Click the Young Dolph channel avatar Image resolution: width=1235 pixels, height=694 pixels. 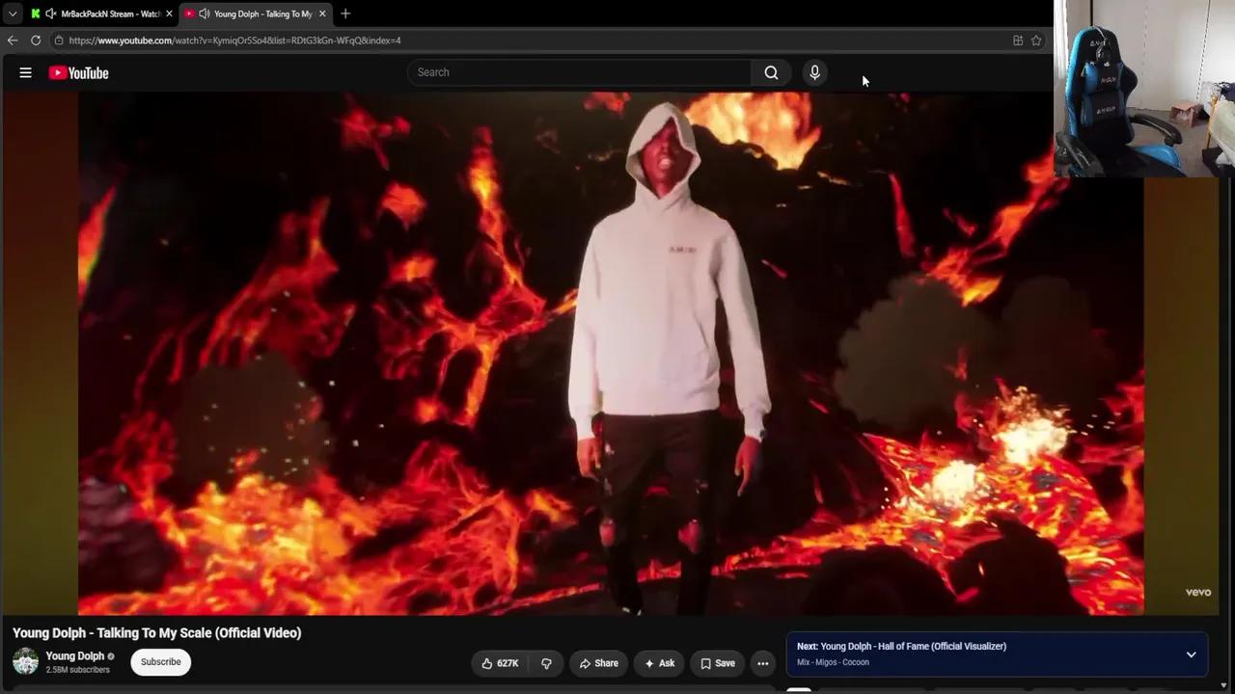(25, 661)
